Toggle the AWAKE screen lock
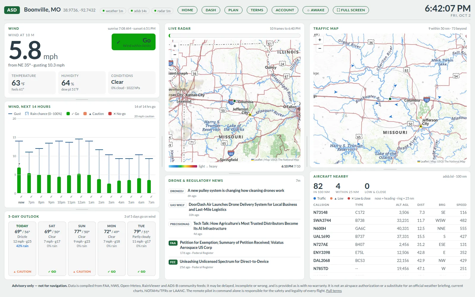The height and width of the screenshot is (297, 475). (316, 10)
